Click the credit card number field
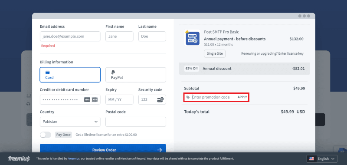 (70, 100)
